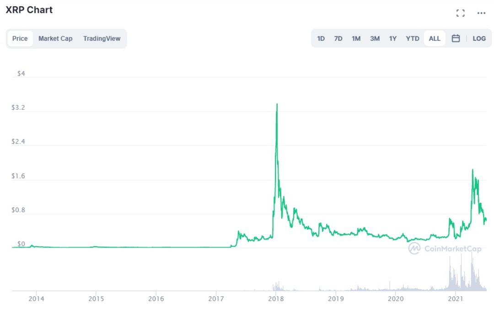Click the CoinMarketCap watermark logo
Viewport: 494px width, 311px height.
[x=445, y=249]
